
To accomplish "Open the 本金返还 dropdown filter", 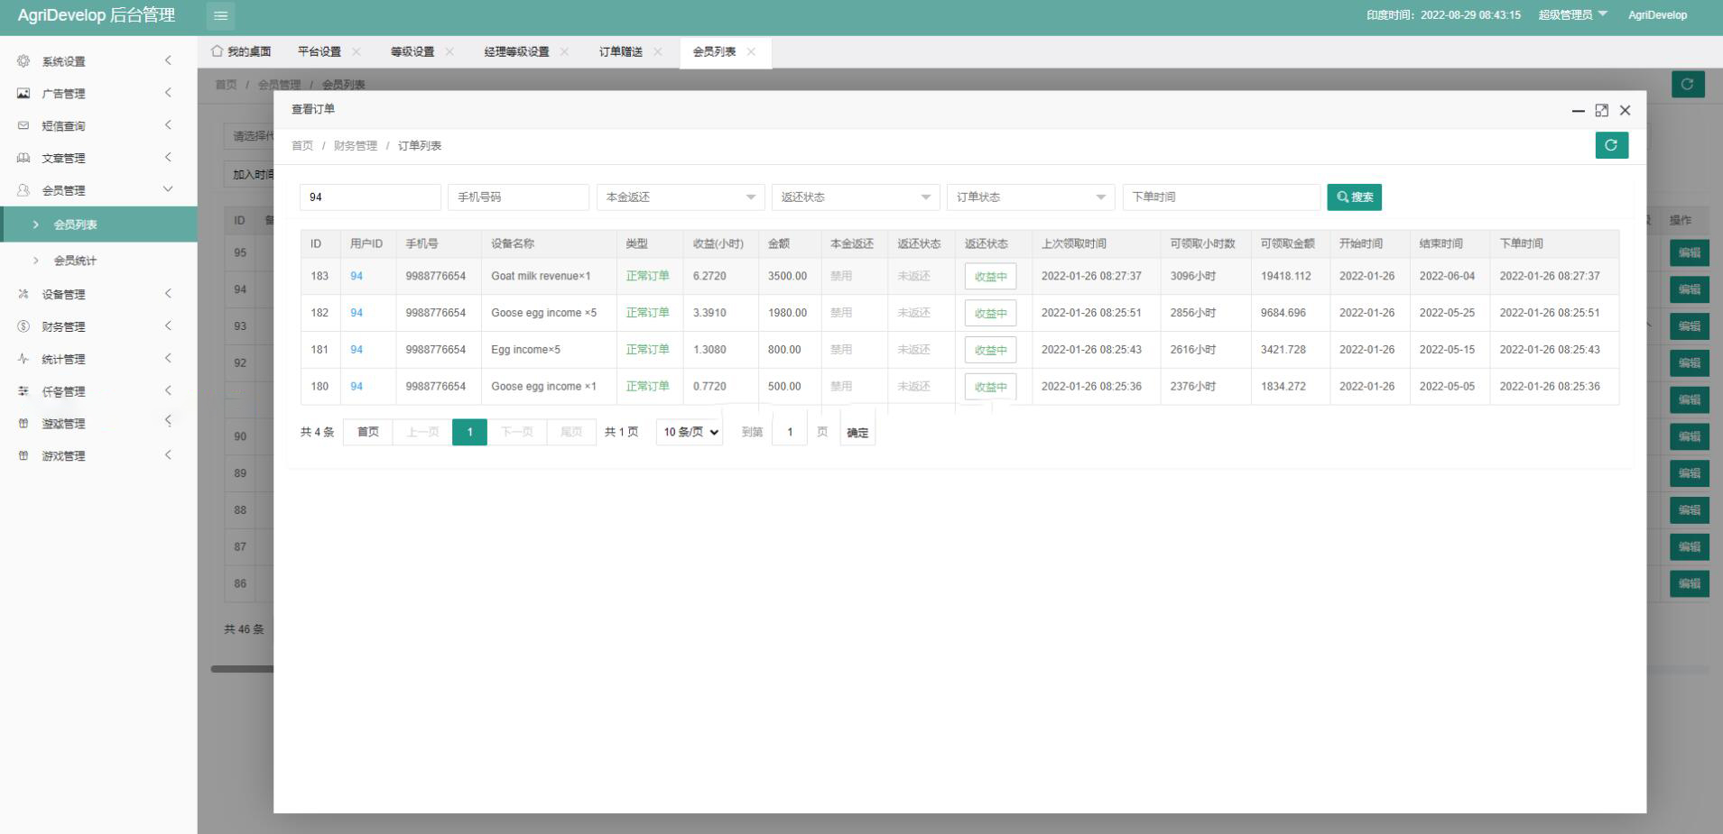I will coord(680,197).
